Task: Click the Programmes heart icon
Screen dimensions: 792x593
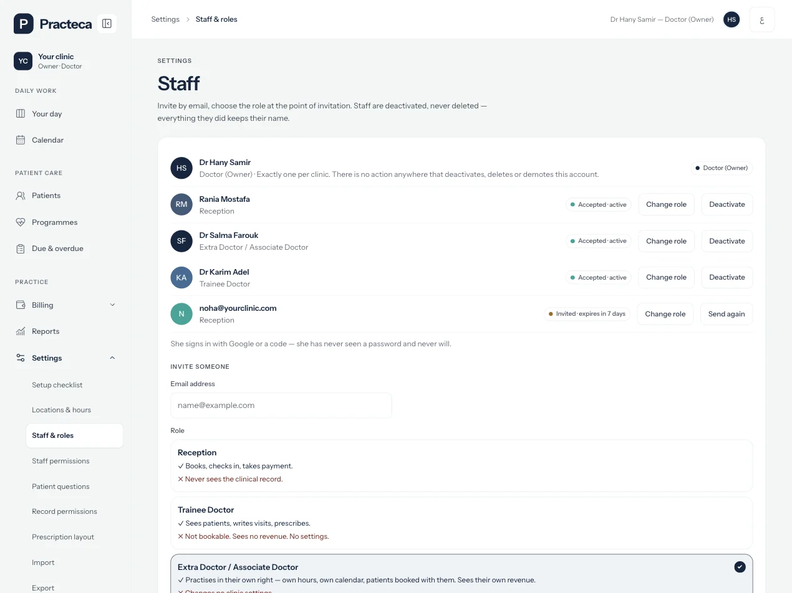Action: coord(21,222)
